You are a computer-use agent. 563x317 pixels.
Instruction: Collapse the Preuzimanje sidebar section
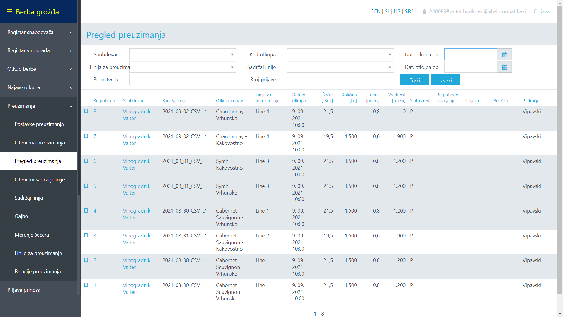click(38, 106)
